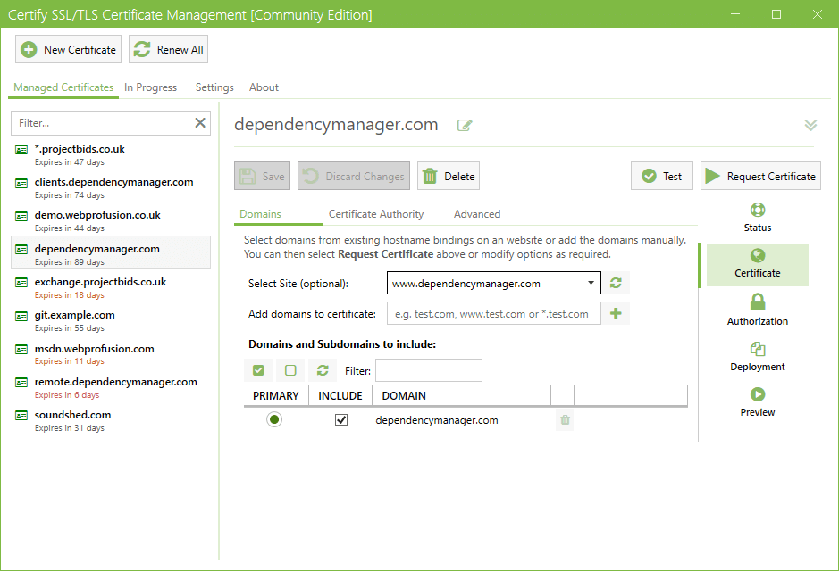The width and height of the screenshot is (839, 571).
Task: Click the Request Certificate button
Action: pyautogui.click(x=760, y=177)
